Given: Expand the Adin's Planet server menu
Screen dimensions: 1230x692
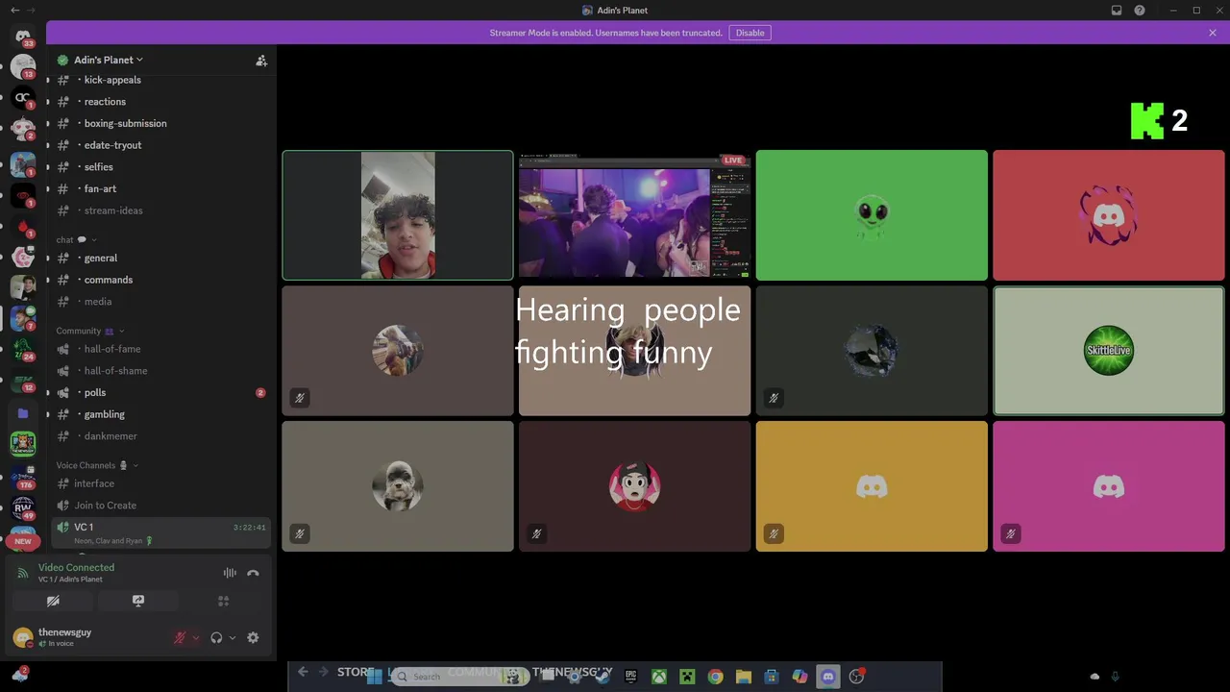Looking at the screenshot, I should click(x=108, y=60).
